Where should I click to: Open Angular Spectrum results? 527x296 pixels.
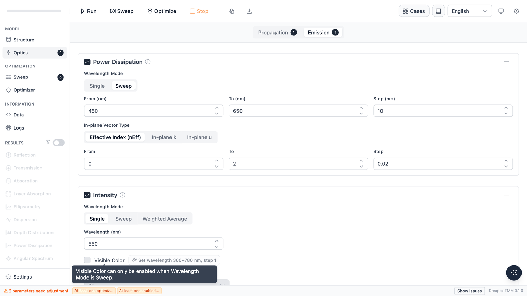click(35, 258)
